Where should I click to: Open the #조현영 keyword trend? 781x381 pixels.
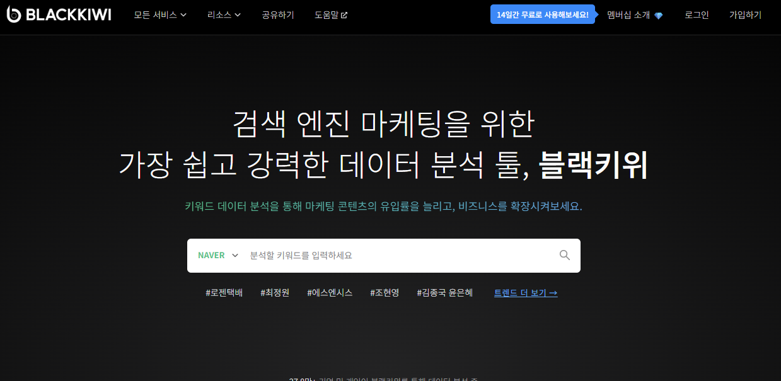tap(385, 292)
